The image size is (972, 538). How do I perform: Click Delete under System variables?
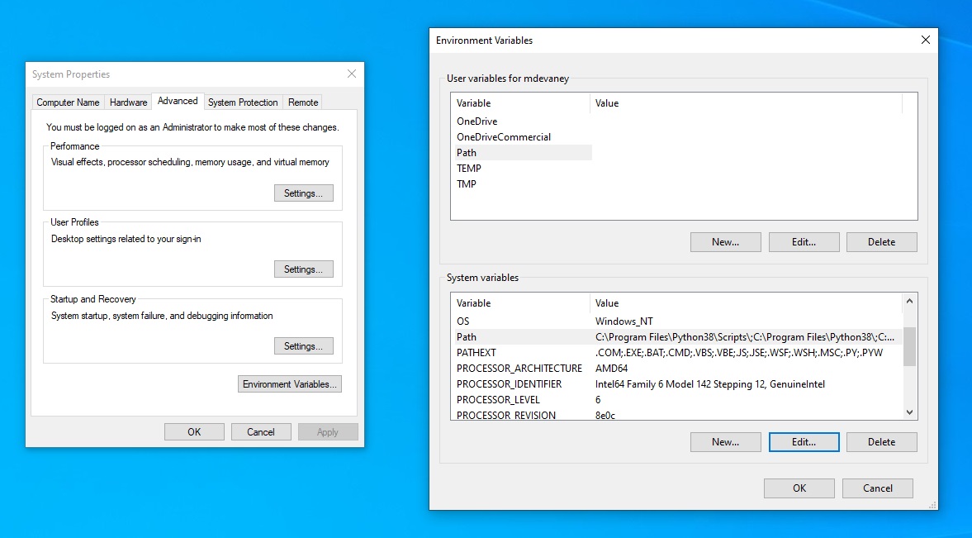[x=881, y=441]
